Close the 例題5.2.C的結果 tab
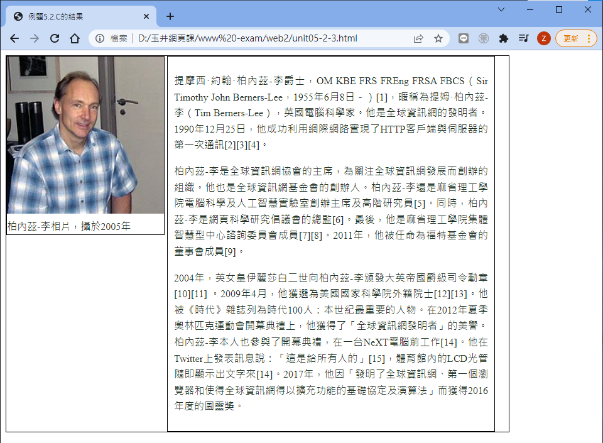The image size is (603, 443). (147, 16)
